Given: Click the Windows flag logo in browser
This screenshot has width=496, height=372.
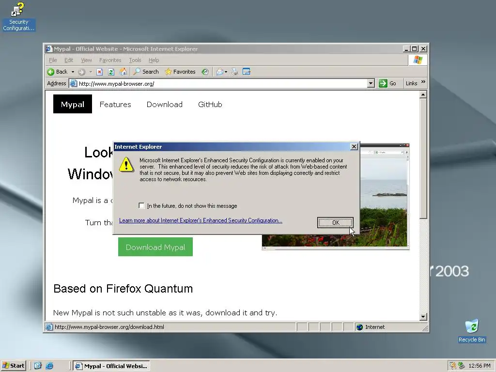Looking at the screenshot, I should pyautogui.click(x=418, y=60).
